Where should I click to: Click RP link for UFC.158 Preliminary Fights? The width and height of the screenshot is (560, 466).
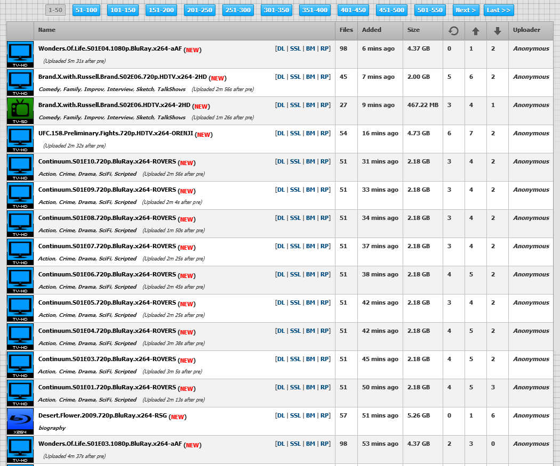tap(324, 133)
